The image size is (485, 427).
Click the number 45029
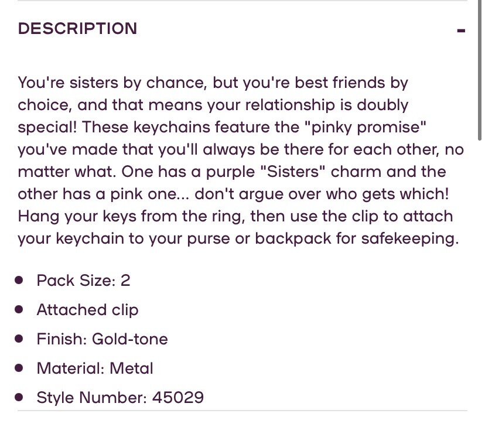tap(178, 398)
